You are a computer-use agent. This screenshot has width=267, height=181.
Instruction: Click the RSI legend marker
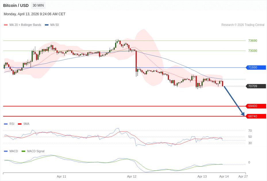(x=6, y=124)
